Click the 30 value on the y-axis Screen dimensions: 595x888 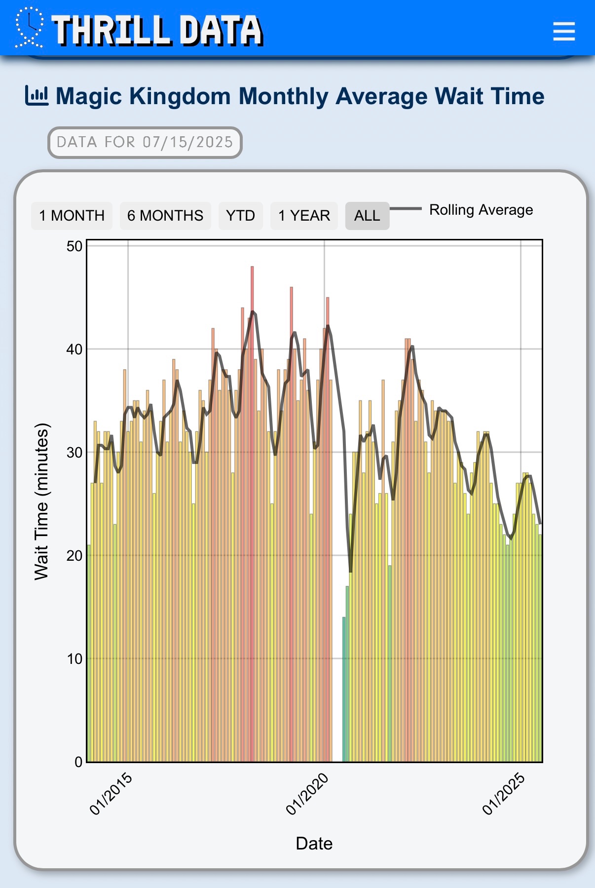[74, 453]
